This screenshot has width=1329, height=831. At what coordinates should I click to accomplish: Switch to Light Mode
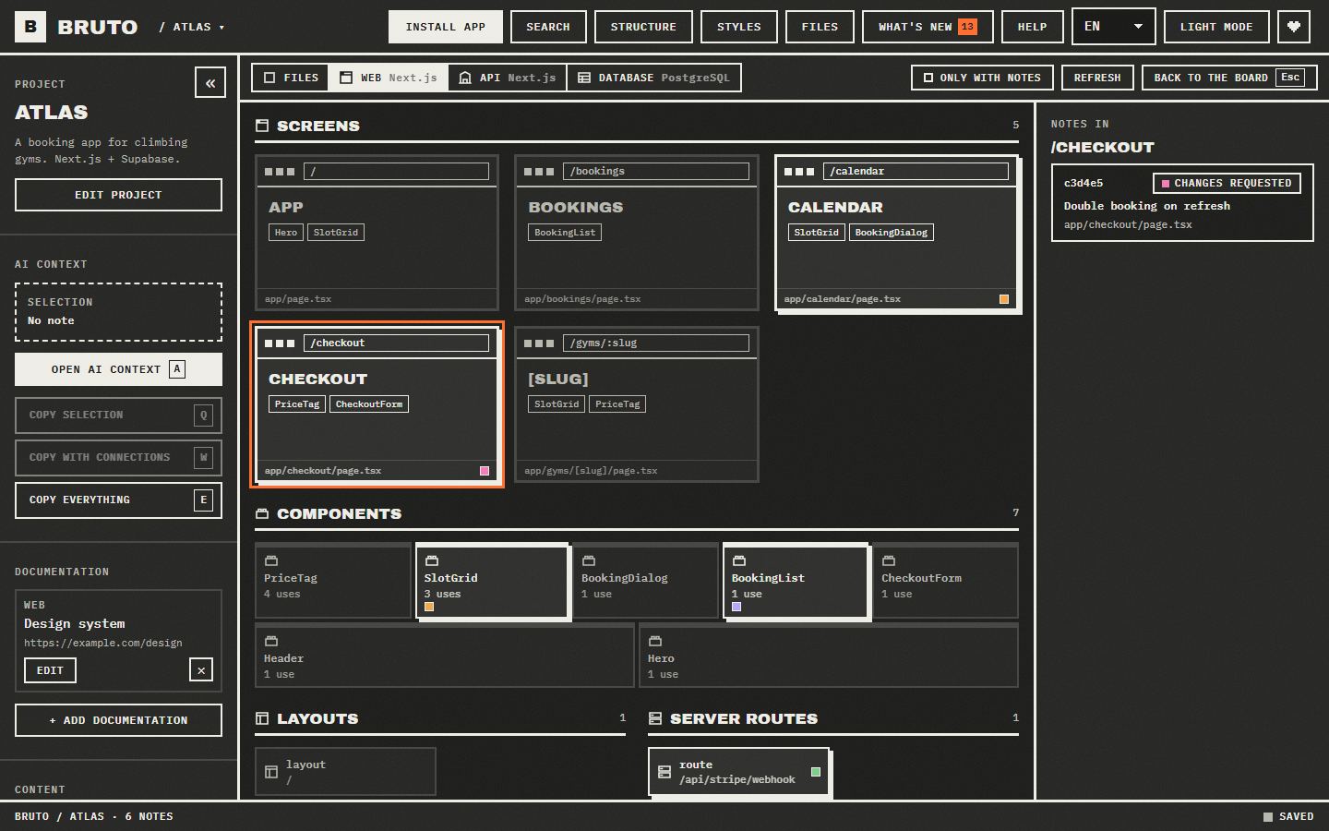pos(1216,27)
